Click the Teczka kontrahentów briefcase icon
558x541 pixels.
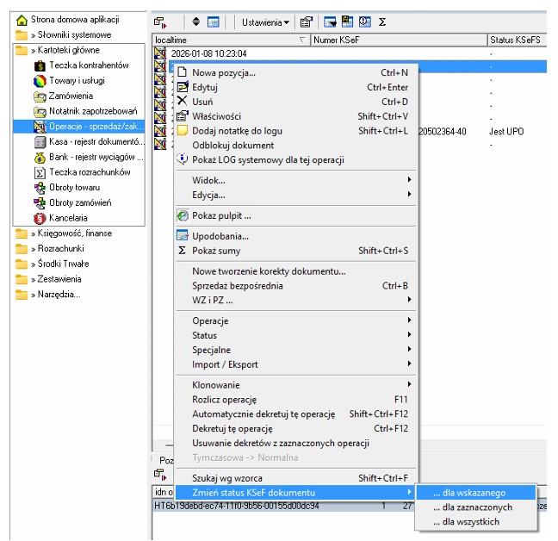[40, 65]
